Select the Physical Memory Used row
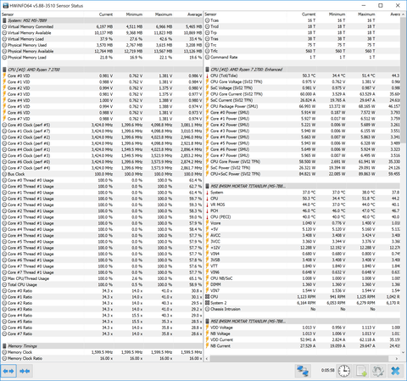407x381 pixels. click(x=102, y=45)
